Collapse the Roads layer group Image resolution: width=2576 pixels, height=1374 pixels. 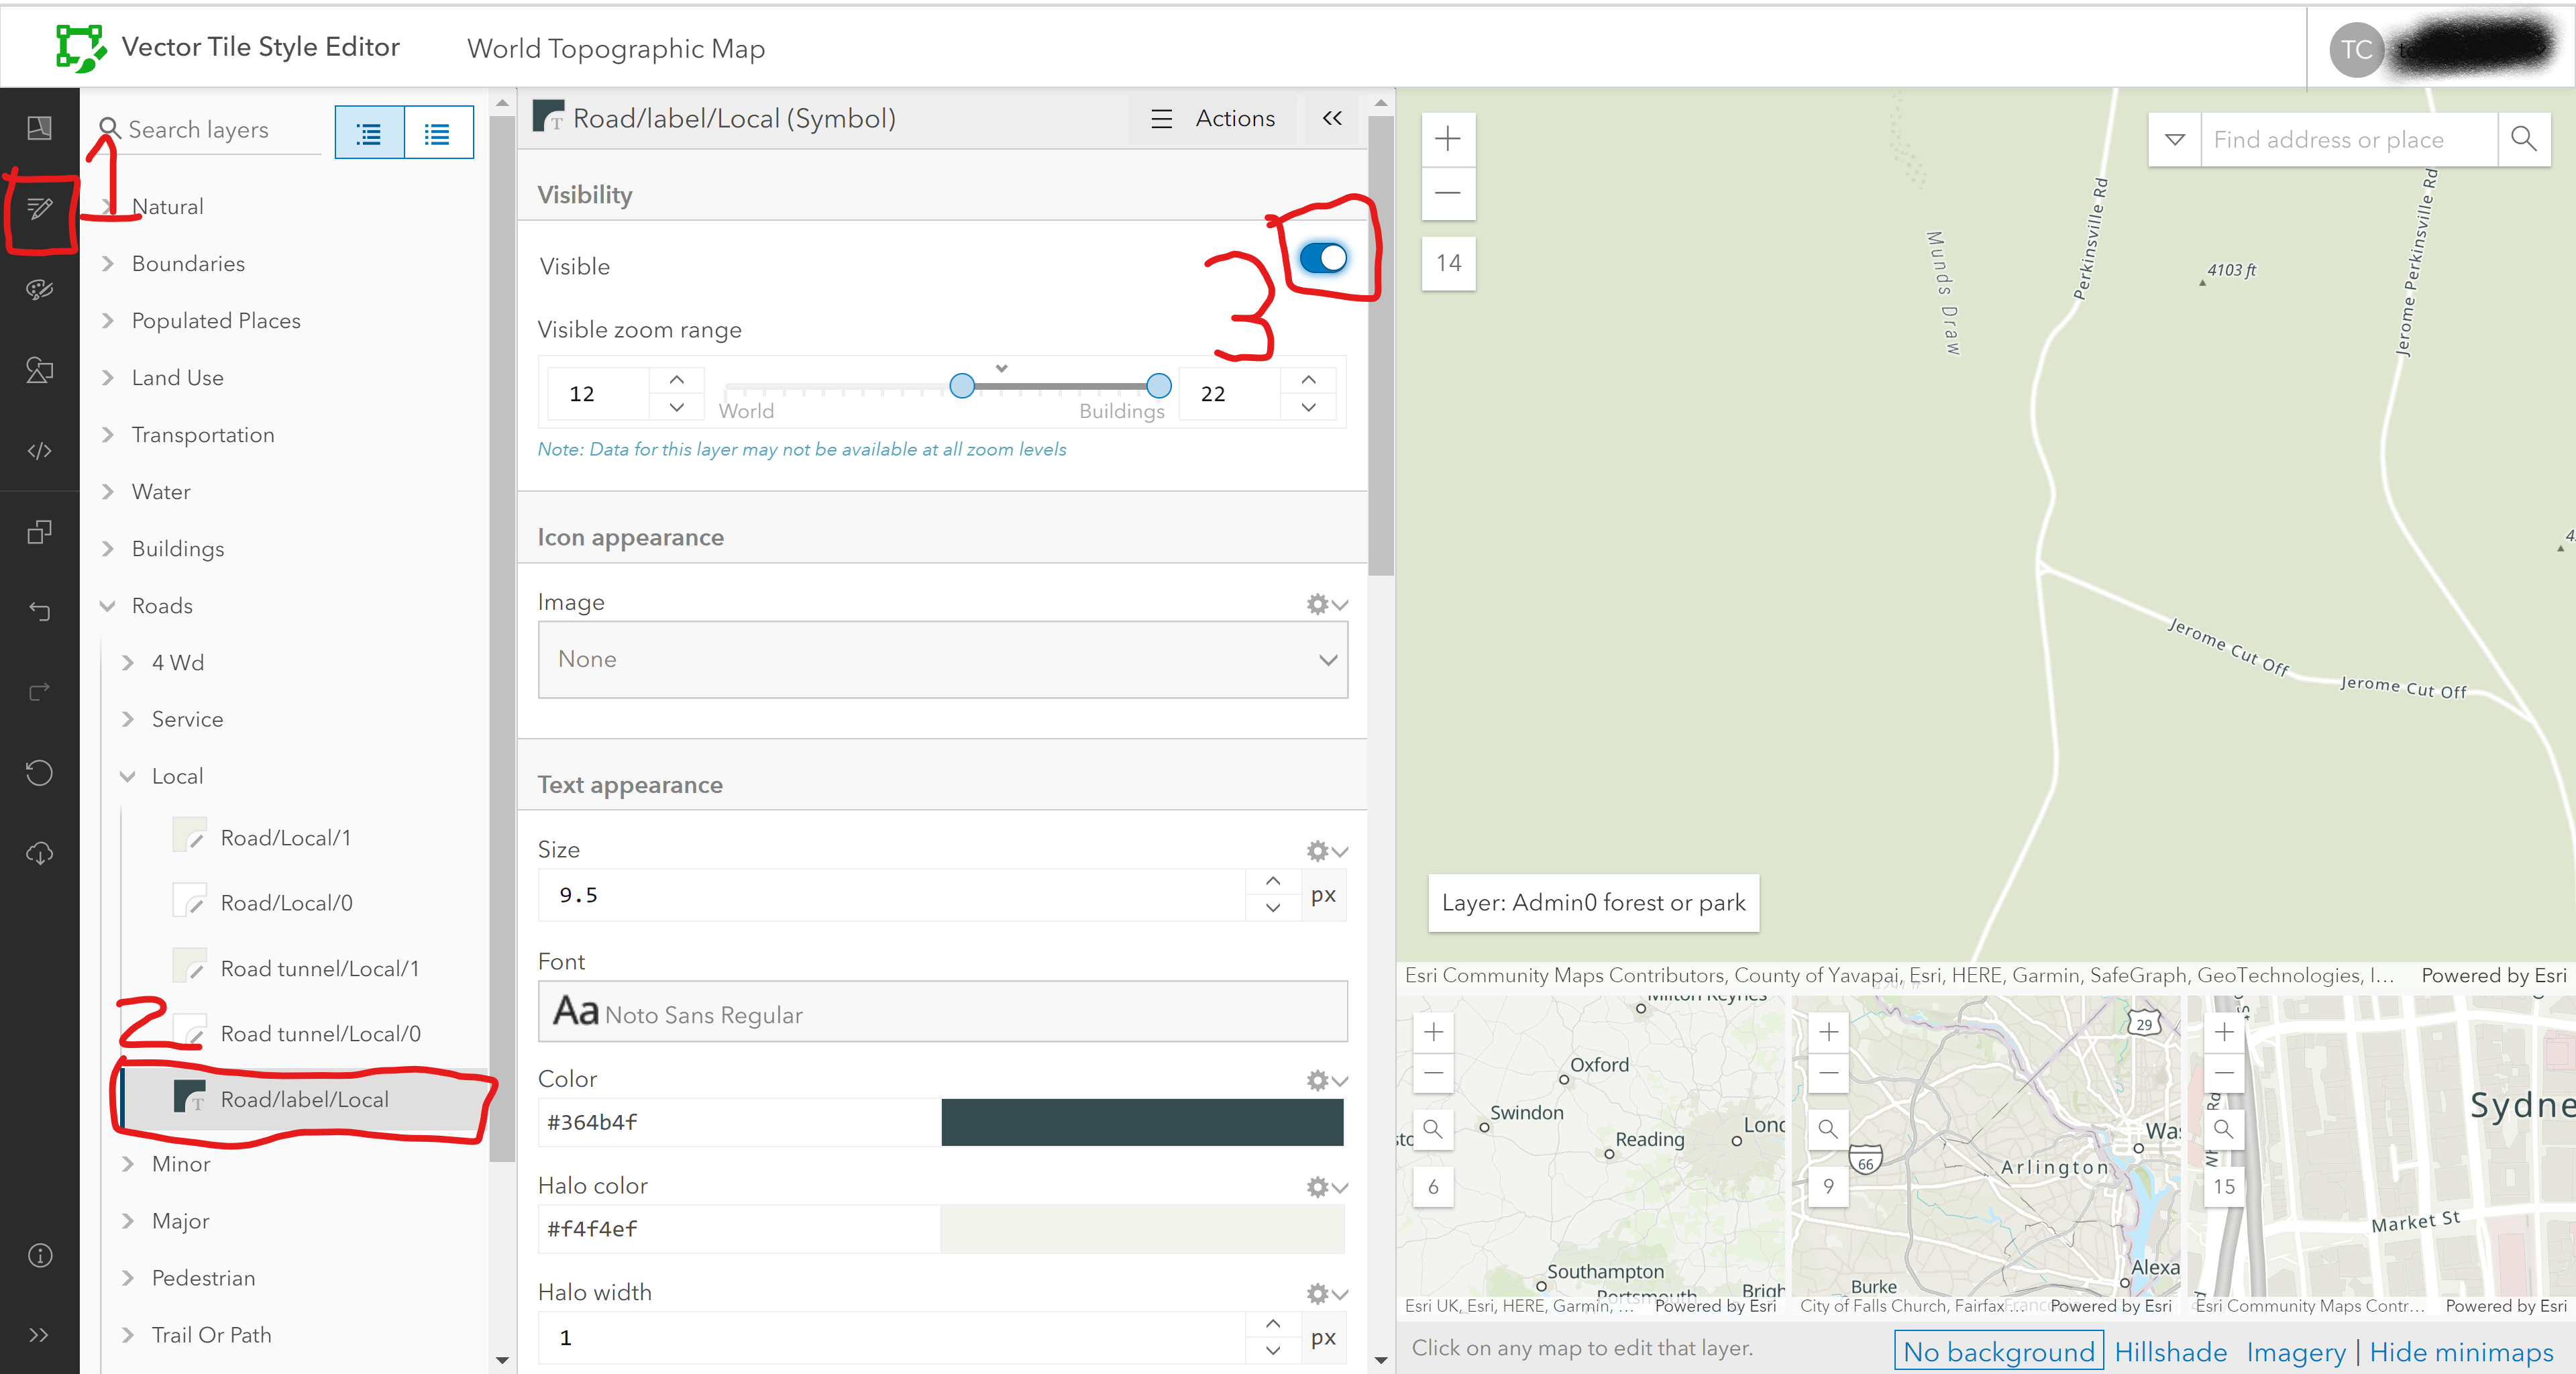(108, 606)
